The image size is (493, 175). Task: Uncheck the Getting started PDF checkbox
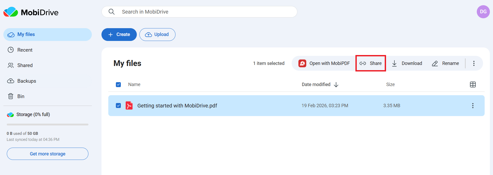point(118,106)
